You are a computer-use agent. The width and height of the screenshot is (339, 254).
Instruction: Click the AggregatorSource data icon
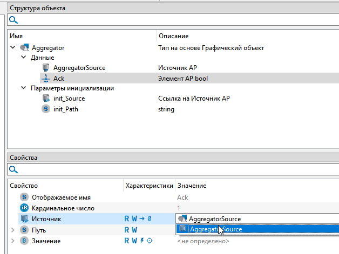pyautogui.click(x=46, y=68)
